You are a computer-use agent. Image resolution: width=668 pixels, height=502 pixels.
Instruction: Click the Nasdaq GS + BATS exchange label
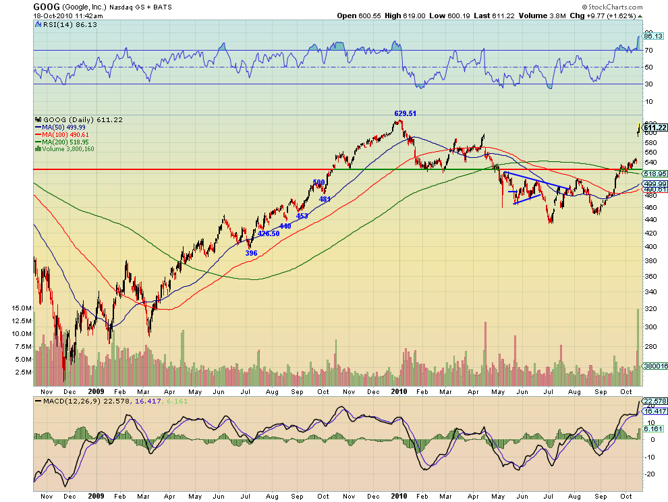[x=140, y=7]
